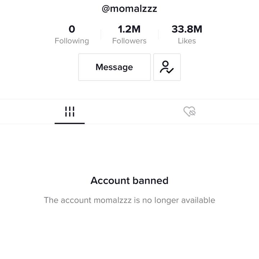
Task: Click divider between Followers and Likes stats
Action: (158, 35)
